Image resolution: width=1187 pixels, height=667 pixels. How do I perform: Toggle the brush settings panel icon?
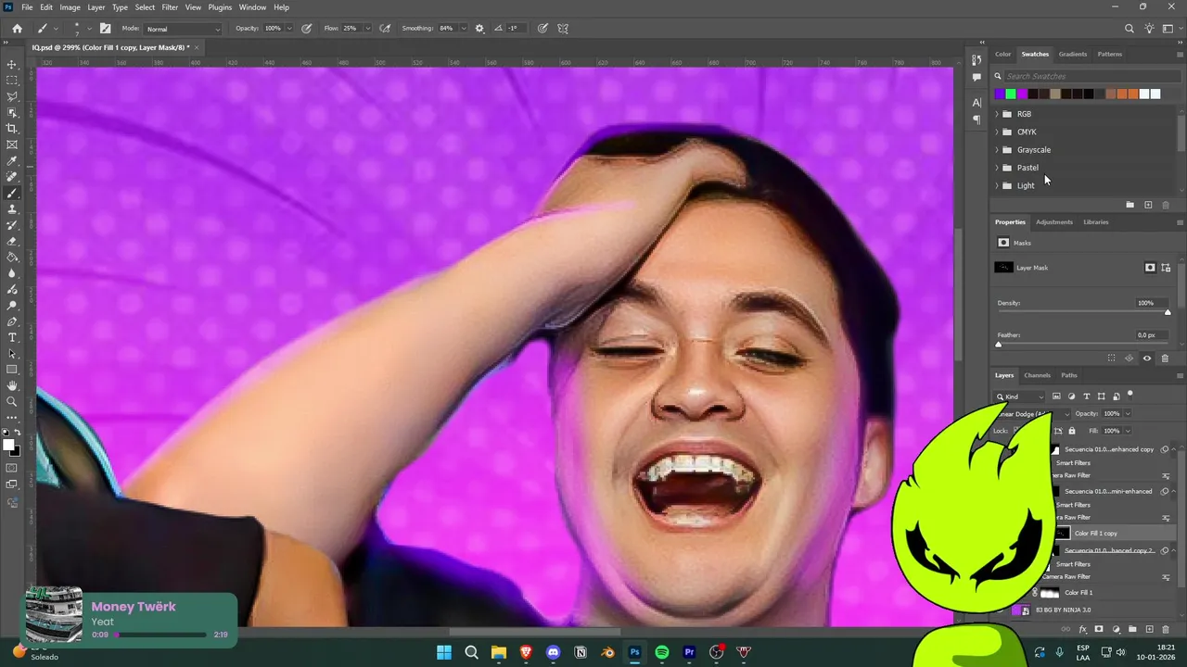click(x=106, y=29)
